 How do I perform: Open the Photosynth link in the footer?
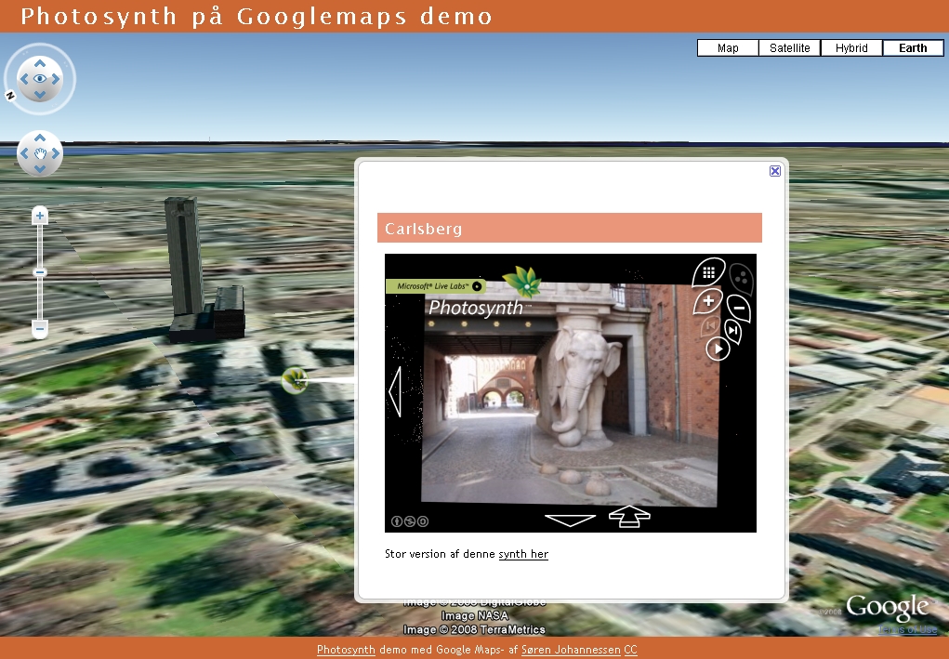tap(346, 650)
